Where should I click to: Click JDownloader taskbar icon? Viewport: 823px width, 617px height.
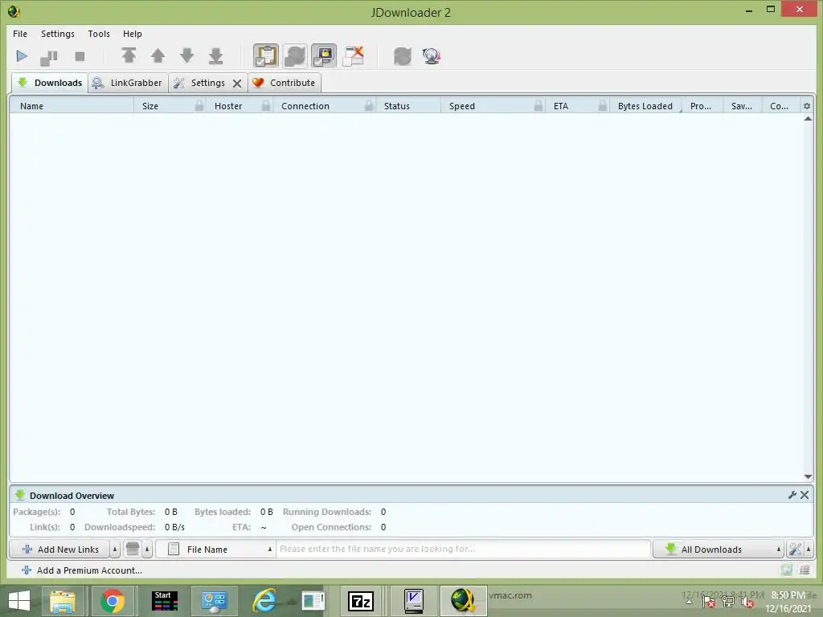tap(463, 601)
